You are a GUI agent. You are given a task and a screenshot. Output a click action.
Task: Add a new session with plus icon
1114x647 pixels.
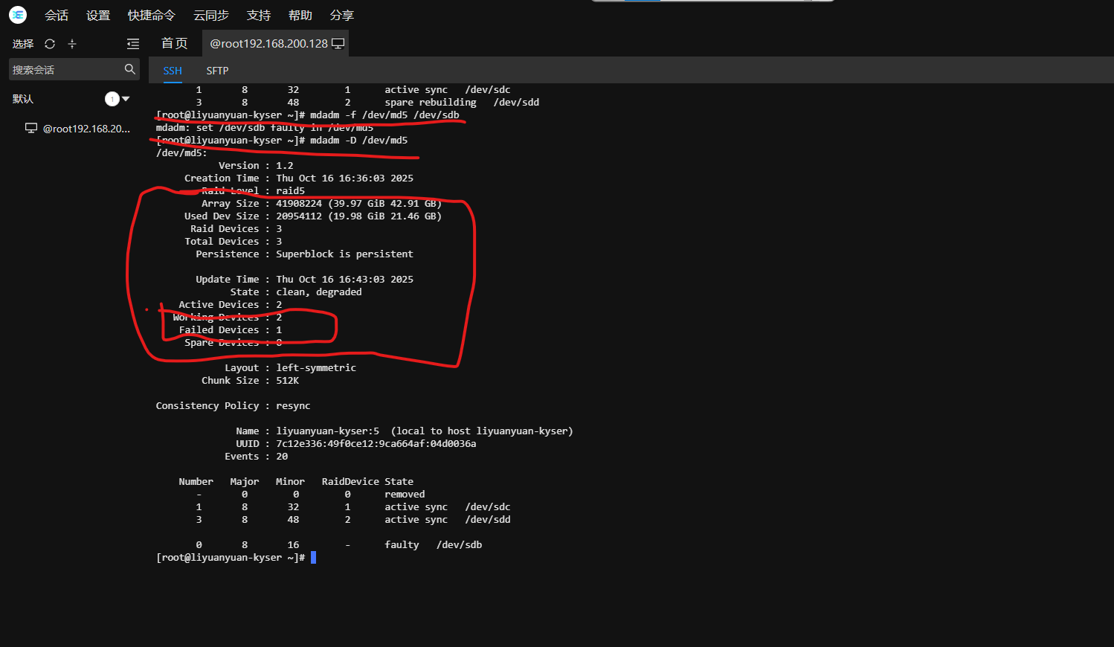[x=72, y=44]
